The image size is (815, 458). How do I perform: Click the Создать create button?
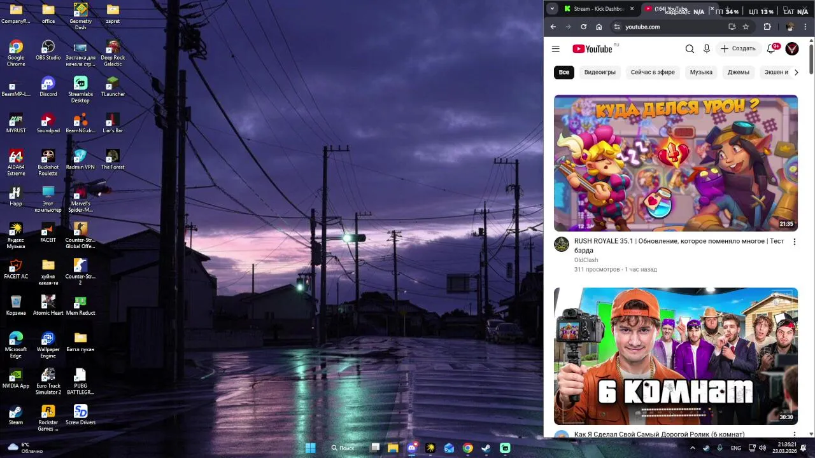[738, 49]
